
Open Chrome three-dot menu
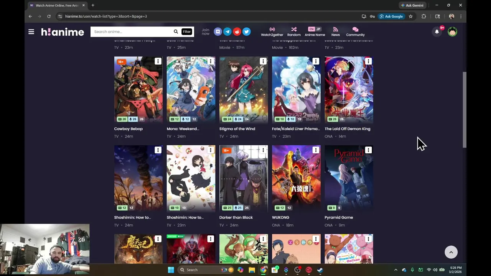coord(461,16)
